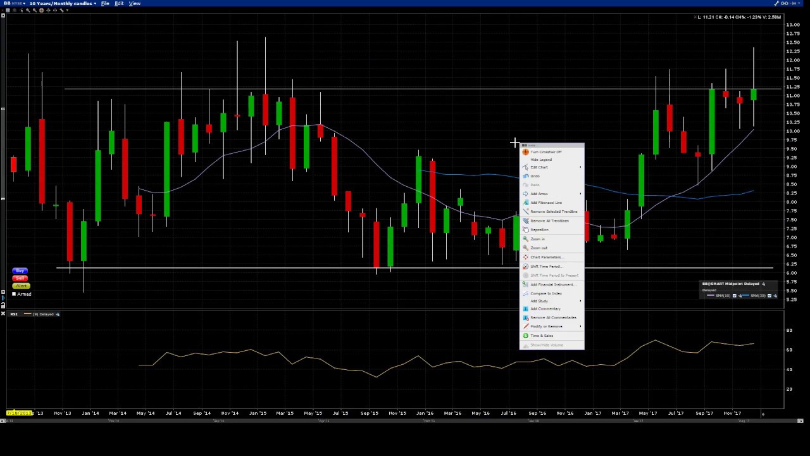Click the SMA(10) legend color line
The image size is (810, 456).
[x=711, y=295]
